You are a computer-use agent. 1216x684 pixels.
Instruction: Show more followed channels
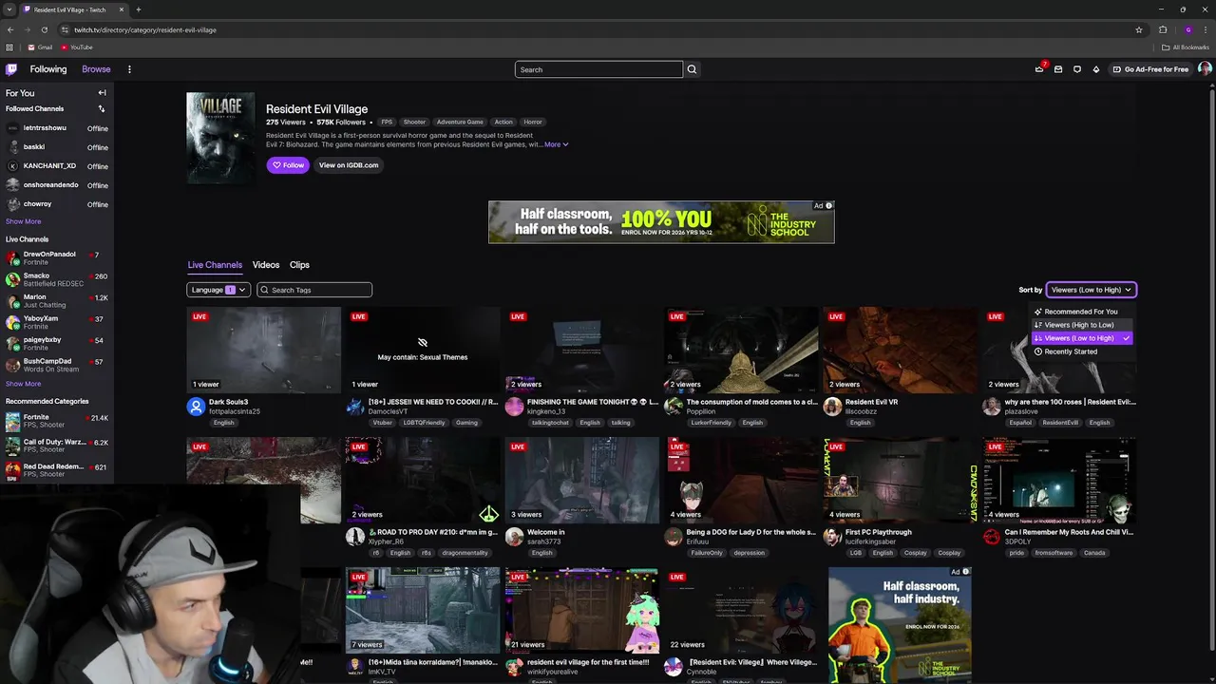[23, 221]
